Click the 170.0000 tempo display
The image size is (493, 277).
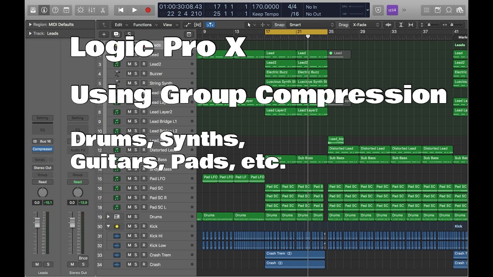[x=265, y=7]
